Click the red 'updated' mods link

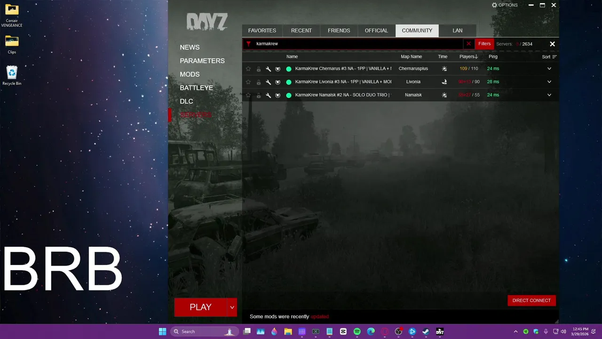pos(320,317)
